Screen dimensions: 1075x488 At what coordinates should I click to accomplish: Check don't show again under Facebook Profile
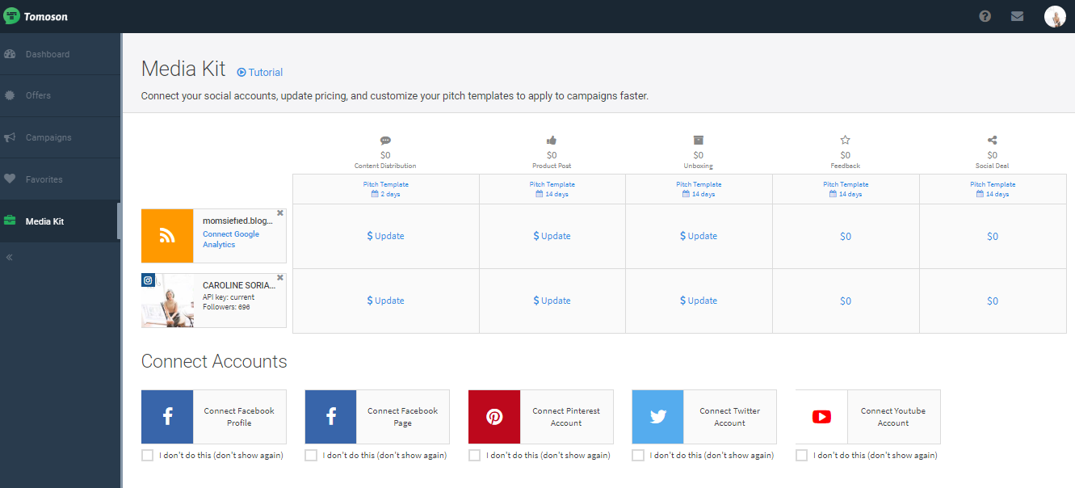coord(147,456)
